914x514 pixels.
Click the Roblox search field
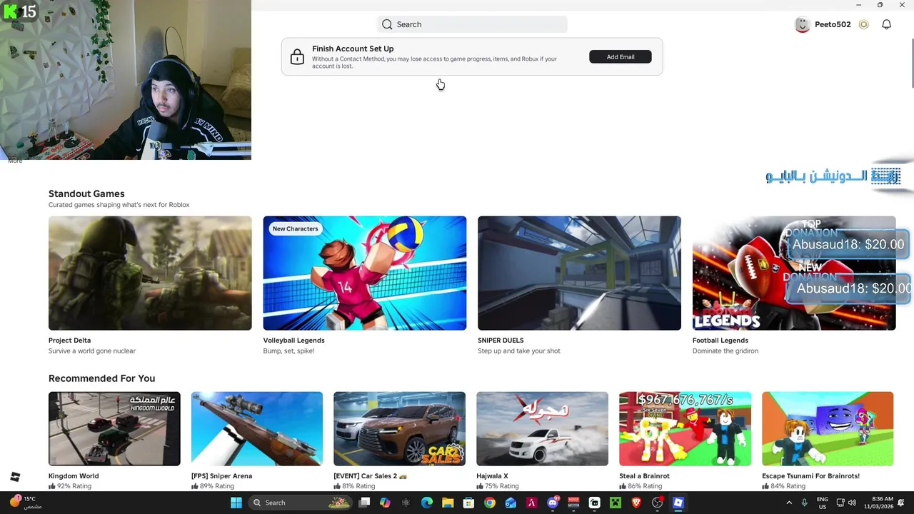pos(472,24)
